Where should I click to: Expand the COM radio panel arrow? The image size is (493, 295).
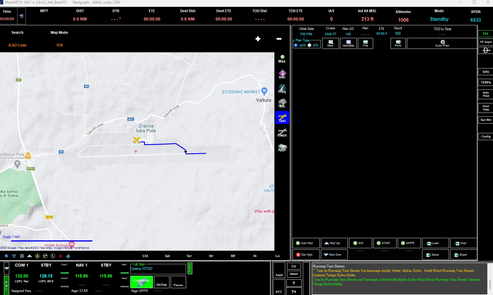(7, 268)
